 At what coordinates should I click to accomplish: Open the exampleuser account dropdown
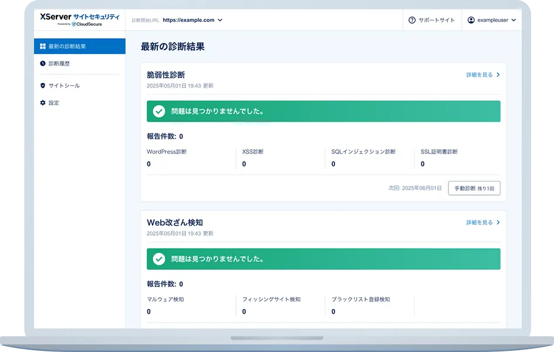(x=492, y=20)
